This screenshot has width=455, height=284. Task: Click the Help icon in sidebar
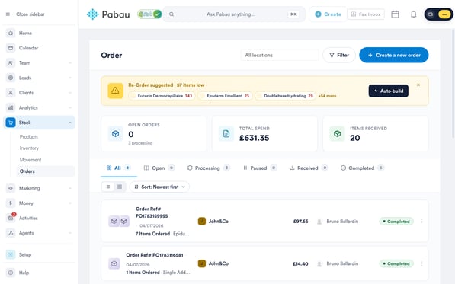coord(11,273)
